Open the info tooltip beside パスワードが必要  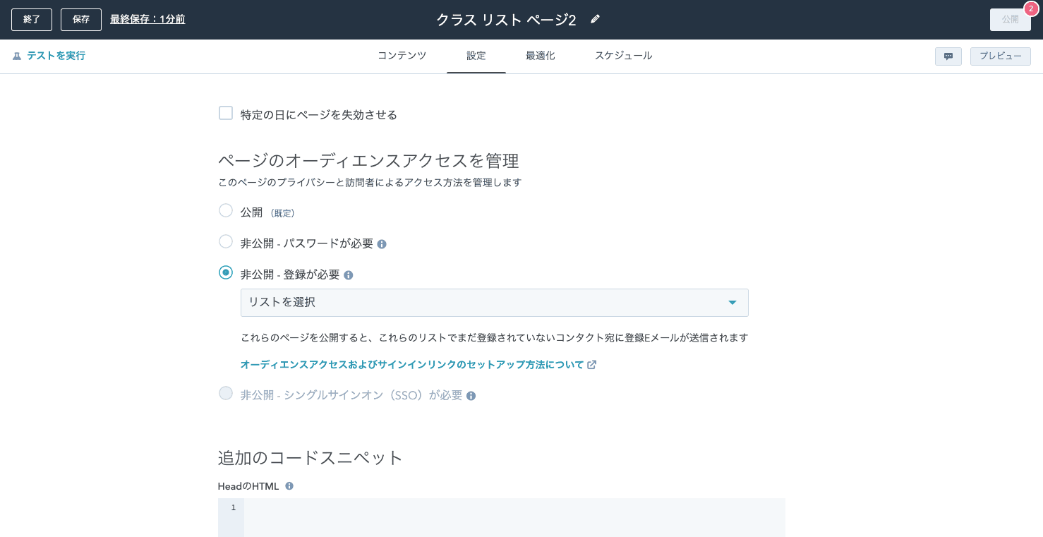(382, 243)
